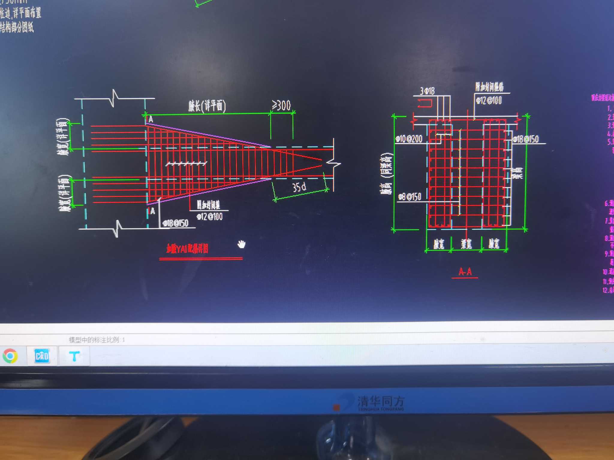Select the Φ8@150 rebar annotation
Image resolution: width=614 pixels, height=460 pixels.
[410, 197]
